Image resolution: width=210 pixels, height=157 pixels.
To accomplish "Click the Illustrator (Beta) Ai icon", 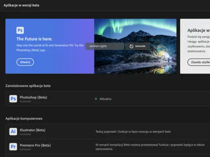I will 13,132.
